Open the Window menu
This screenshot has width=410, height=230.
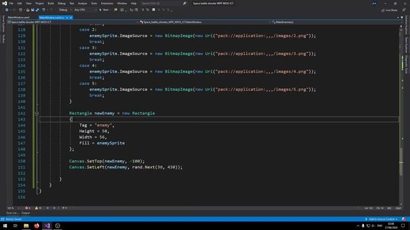click(x=122, y=3)
